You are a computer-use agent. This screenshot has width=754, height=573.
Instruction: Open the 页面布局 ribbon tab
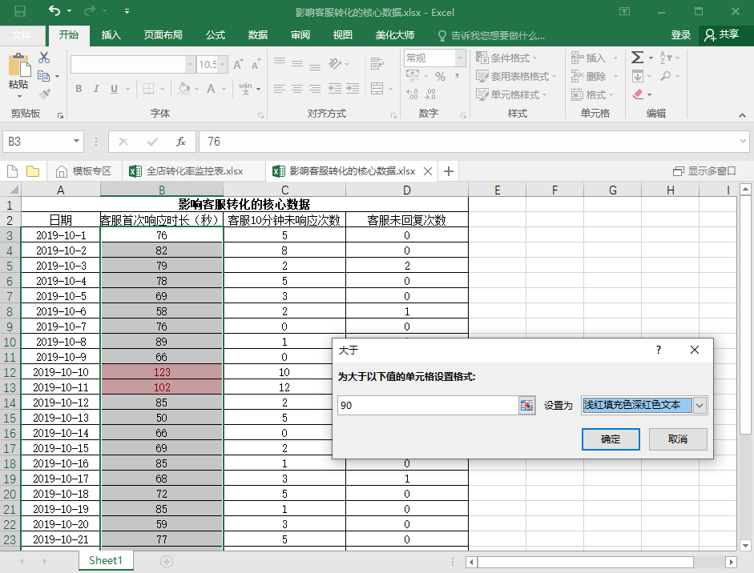coord(163,35)
